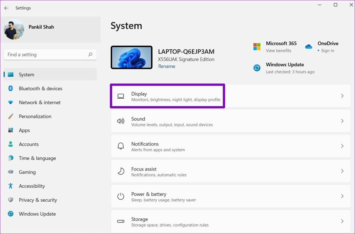Click the Gaming controller icon in sidebar
This screenshot has width=355, height=234.
coord(11,172)
